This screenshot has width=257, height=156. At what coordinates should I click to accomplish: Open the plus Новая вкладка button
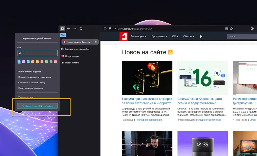pos(70,63)
